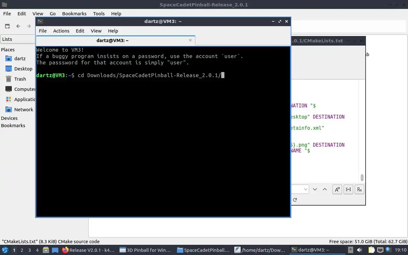Click the Bookmarks section header in sidebar
Image resolution: width=408 pixels, height=255 pixels.
click(13, 126)
